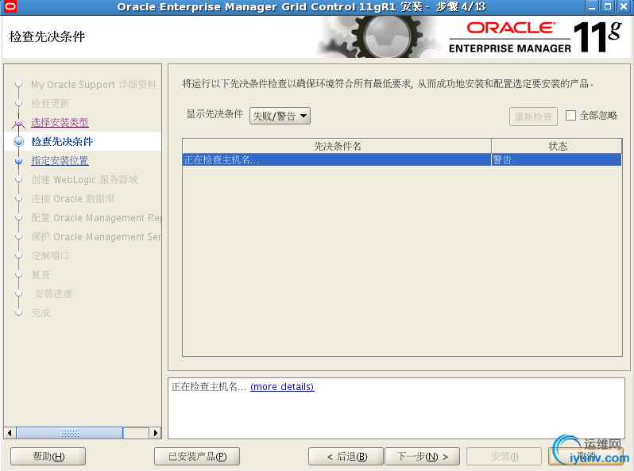The height and width of the screenshot is (471, 634).
Task: Click the Oracle window menu icon in title bar
Action: [x=10, y=6]
